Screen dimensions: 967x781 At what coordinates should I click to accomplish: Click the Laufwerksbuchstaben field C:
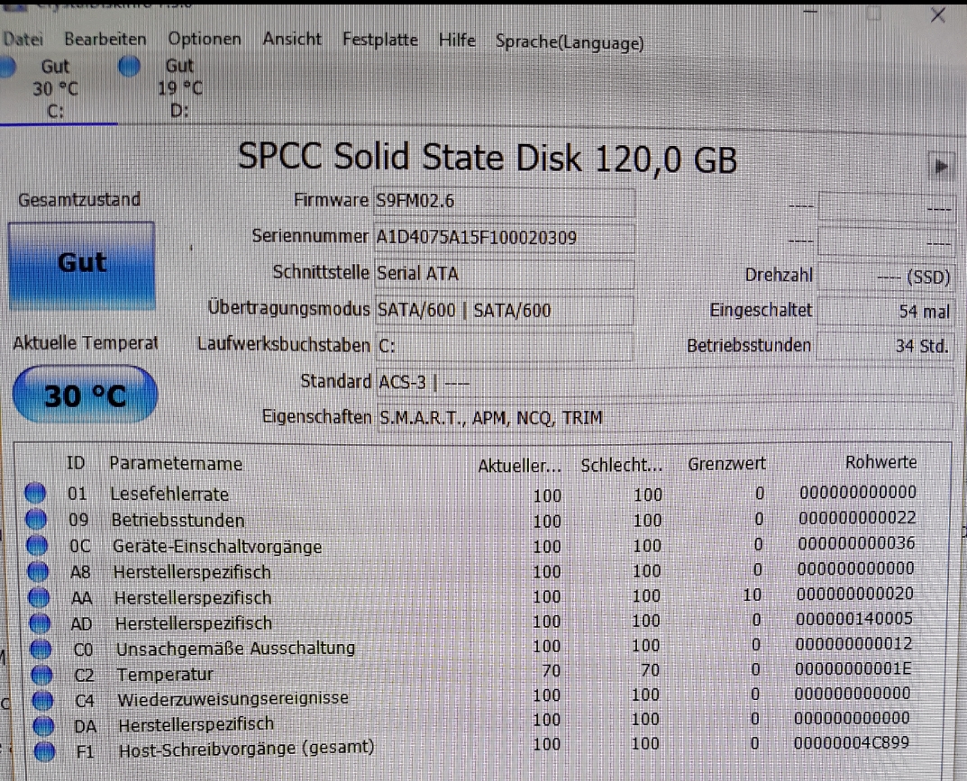tap(505, 346)
